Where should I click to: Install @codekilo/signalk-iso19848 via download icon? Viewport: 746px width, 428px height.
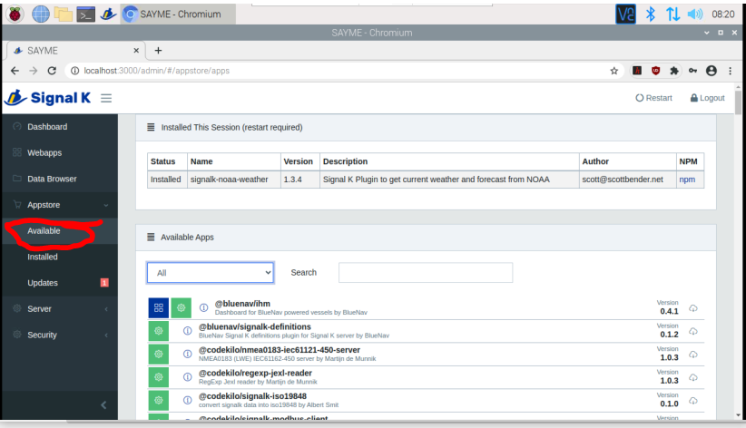pyautogui.click(x=693, y=401)
